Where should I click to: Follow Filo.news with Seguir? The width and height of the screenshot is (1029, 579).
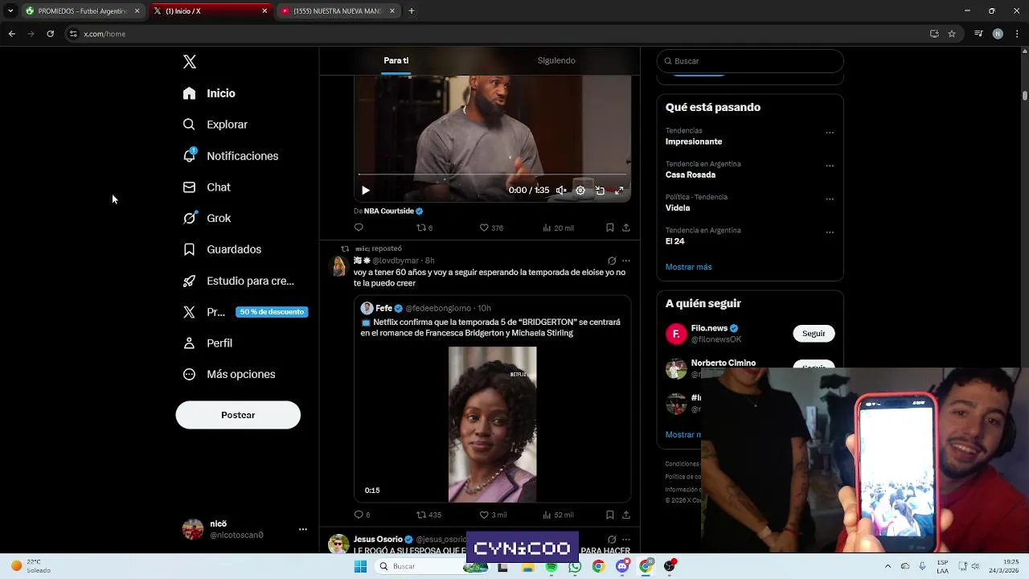point(814,334)
